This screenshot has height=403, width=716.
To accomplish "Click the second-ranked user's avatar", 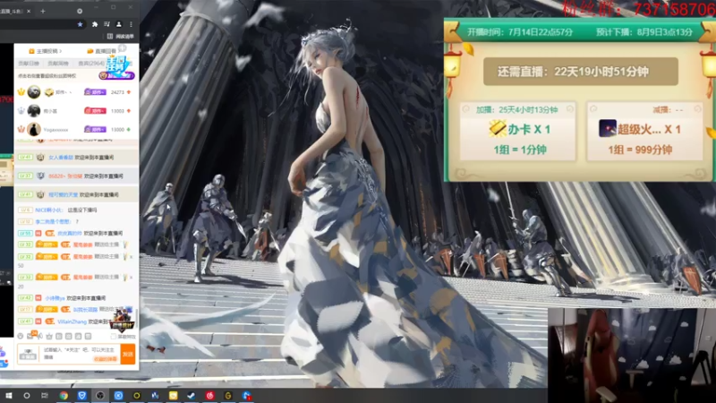I will (34, 110).
